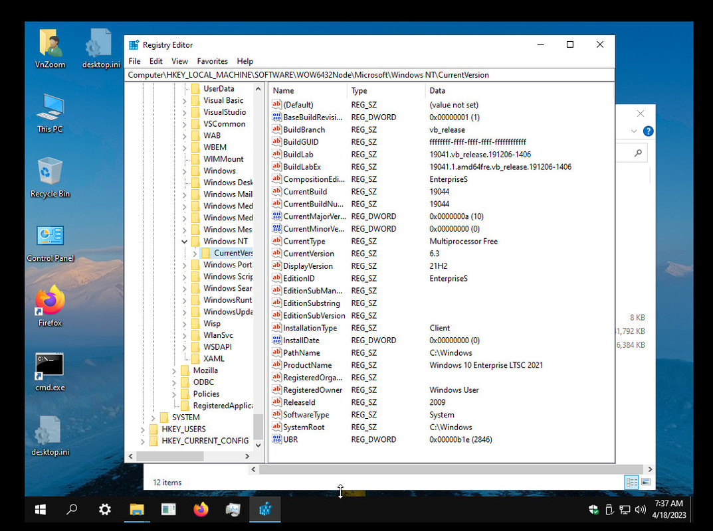
Task: Click the tree vertical scrollbar down arrow
Action: [258, 445]
